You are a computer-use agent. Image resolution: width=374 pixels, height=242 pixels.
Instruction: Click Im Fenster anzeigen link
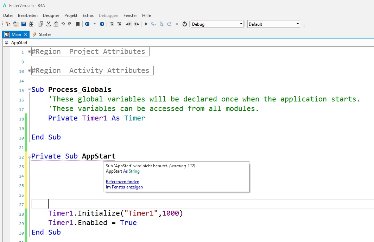[x=124, y=187]
